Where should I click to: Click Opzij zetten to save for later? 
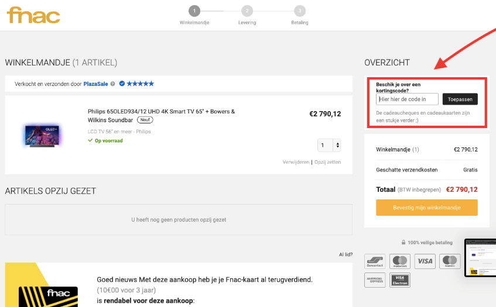click(x=328, y=162)
